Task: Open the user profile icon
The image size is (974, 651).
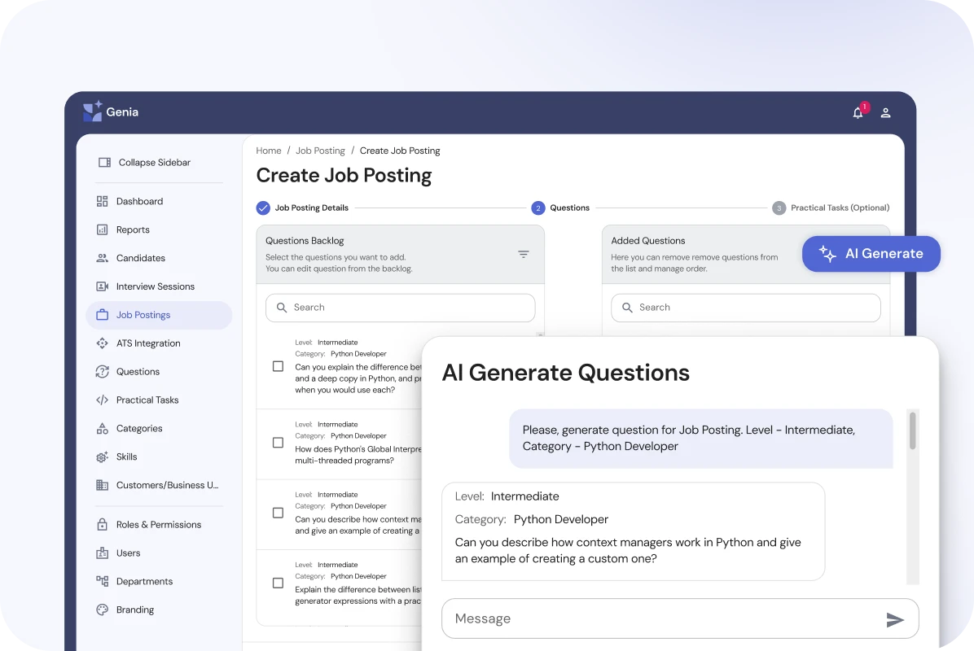Action: 885,113
